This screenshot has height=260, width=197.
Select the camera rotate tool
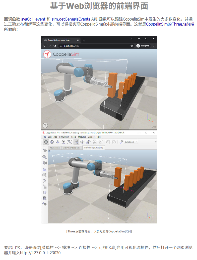(52, 142)
